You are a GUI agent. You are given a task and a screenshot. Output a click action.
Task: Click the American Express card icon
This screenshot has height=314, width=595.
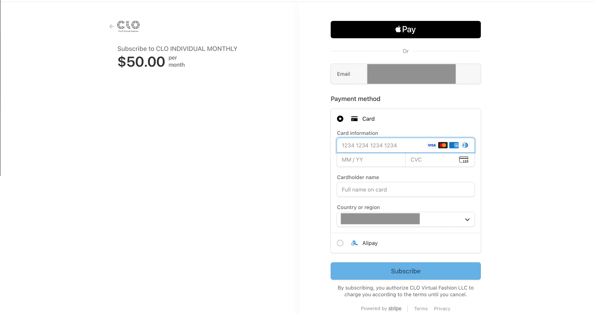tap(454, 145)
